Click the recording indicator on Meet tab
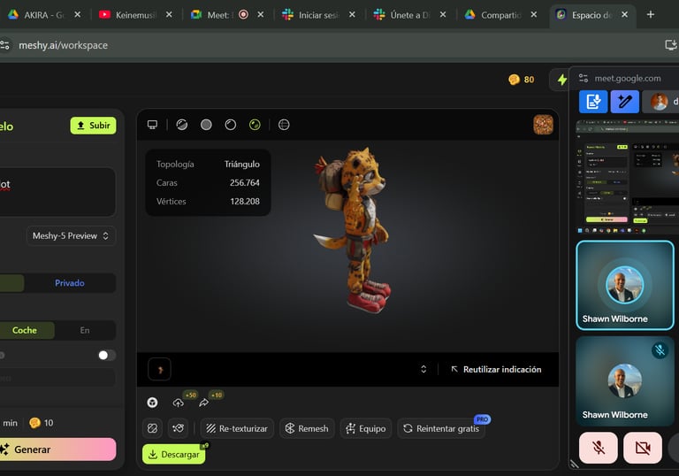This screenshot has height=476, width=679. [243, 15]
